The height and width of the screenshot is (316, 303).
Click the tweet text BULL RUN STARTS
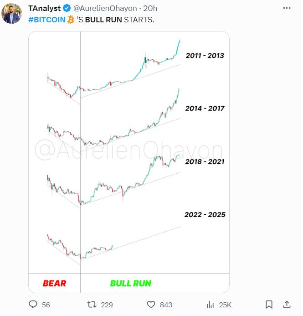click(x=119, y=20)
